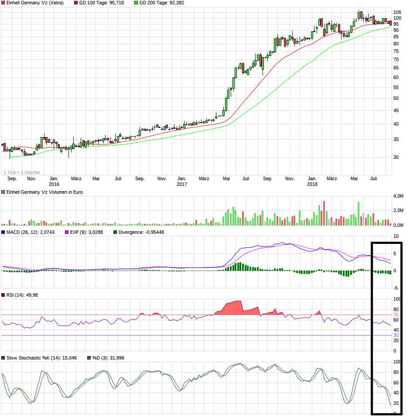Viewport: 410px width, 418px height.
Task: Click the GD 100 Tage red legend swatch
Action: click(76, 3)
